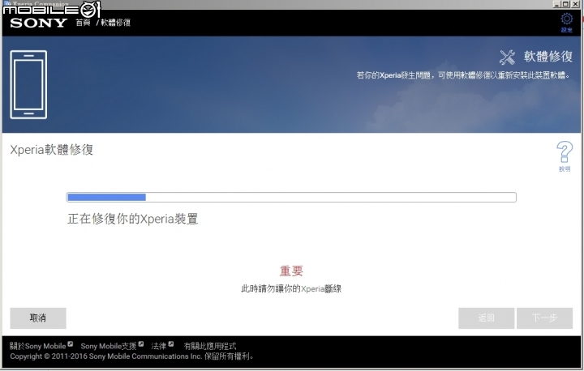
Task: Select 軟體修復 breadcrumb item
Action: 115,23
